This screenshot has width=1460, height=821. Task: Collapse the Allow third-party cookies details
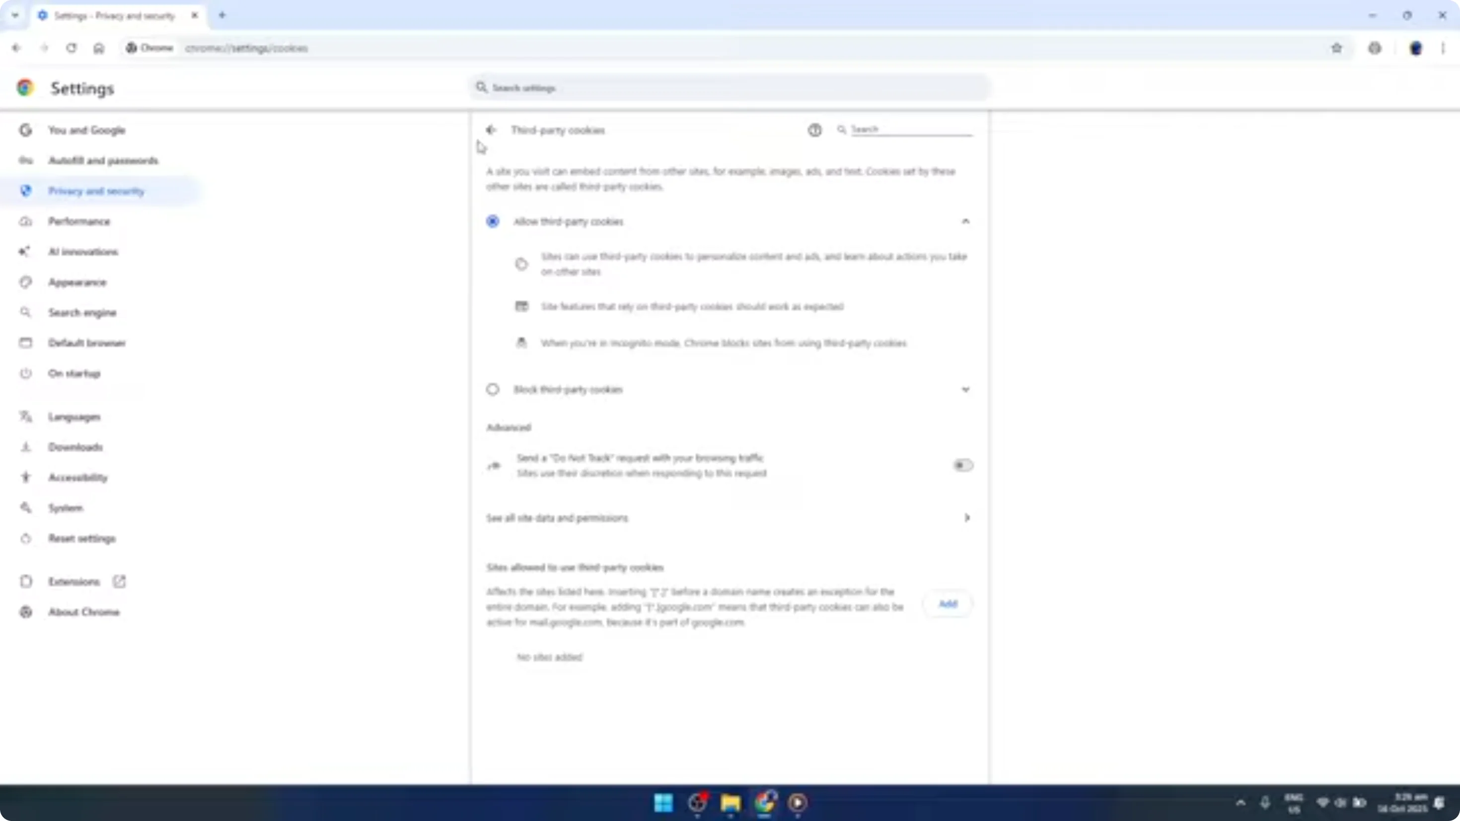click(966, 221)
